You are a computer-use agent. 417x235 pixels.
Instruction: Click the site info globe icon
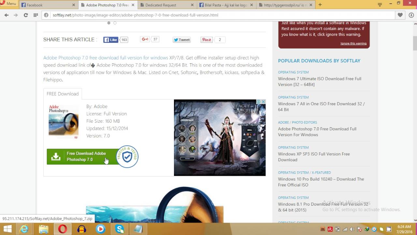pyautogui.click(x=46, y=15)
